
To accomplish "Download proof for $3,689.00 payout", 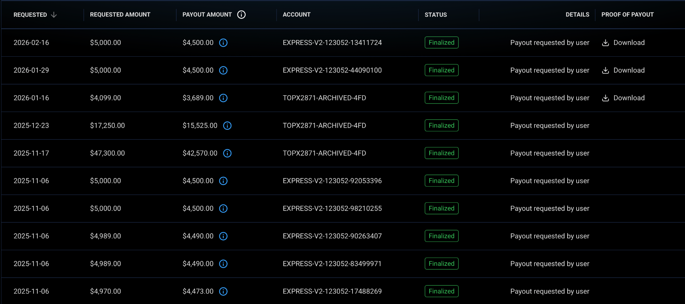I will (623, 98).
